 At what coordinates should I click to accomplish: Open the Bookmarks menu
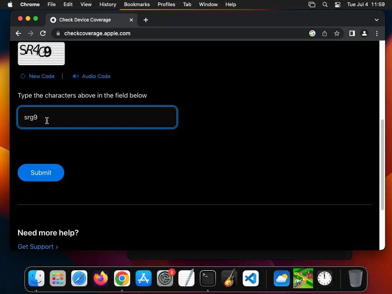[137, 5]
